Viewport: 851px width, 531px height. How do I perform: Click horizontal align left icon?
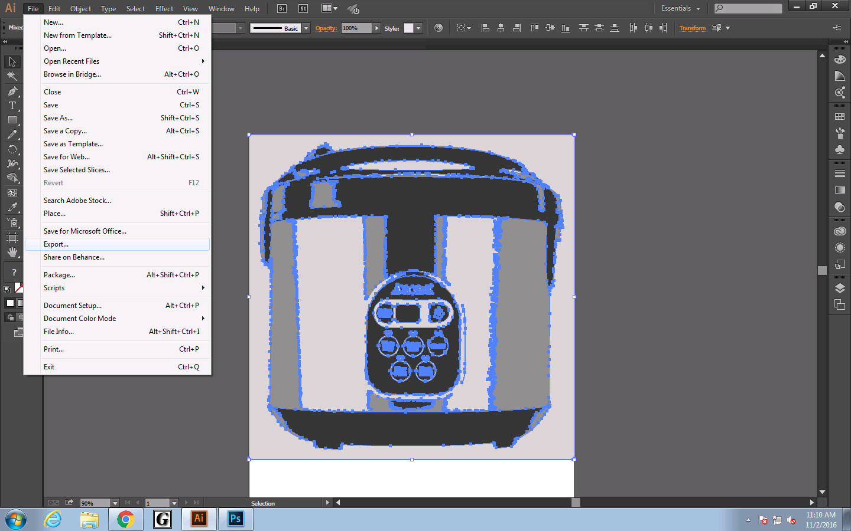click(x=485, y=28)
